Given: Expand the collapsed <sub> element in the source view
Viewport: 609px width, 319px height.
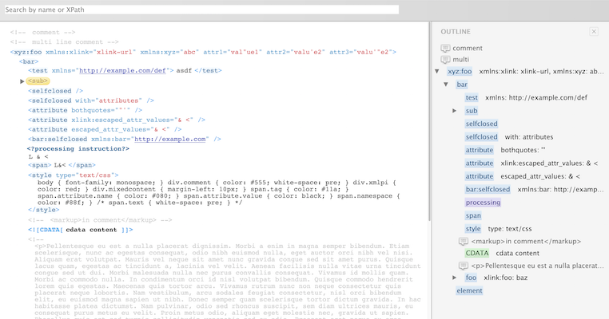Looking at the screenshot, I should (x=22, y=81).
